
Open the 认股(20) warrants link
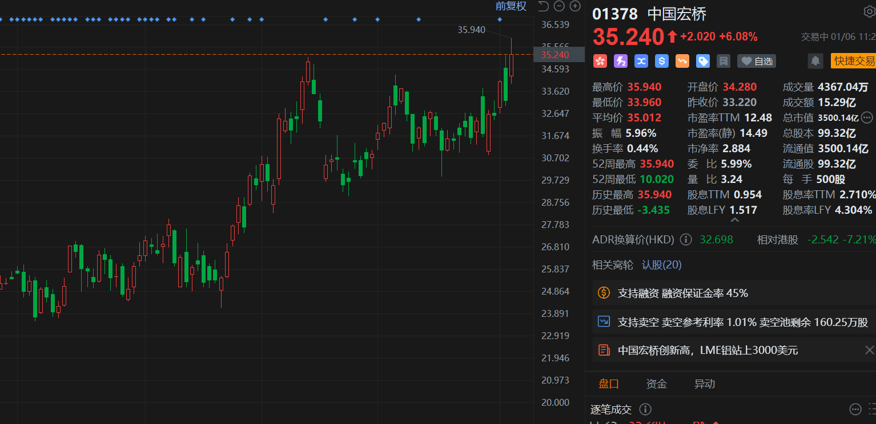click(662, 265)
